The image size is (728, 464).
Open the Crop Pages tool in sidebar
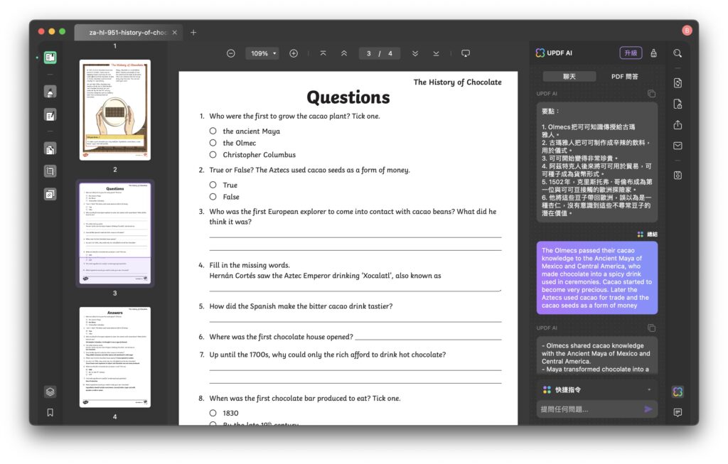point(50,171)
